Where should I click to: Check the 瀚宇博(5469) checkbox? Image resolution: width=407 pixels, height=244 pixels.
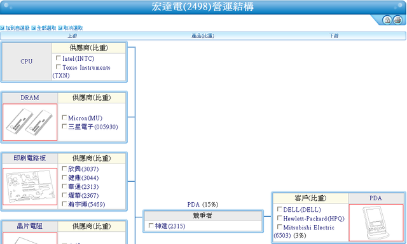(64, 203)
